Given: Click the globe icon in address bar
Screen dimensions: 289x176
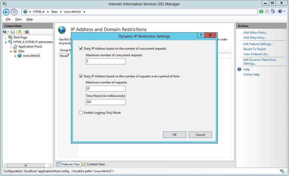Looking at the screenshot, I should (25, 12).
